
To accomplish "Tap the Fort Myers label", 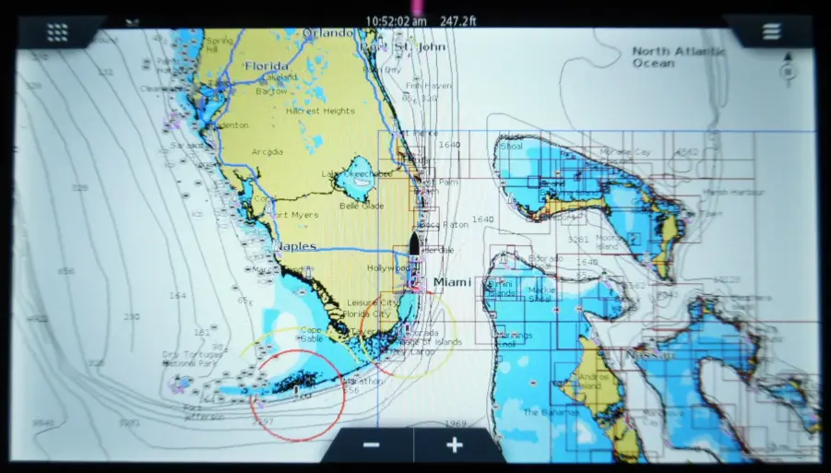I will (294, 215).
